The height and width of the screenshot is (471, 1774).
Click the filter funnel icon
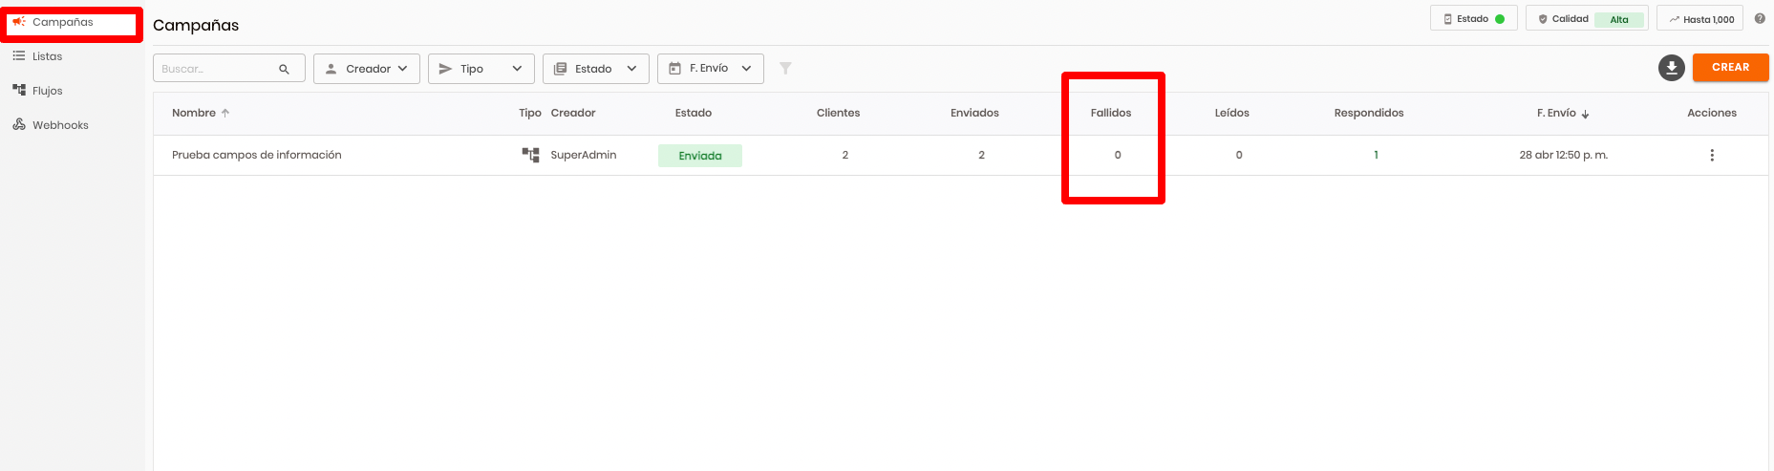pos(785,69)
